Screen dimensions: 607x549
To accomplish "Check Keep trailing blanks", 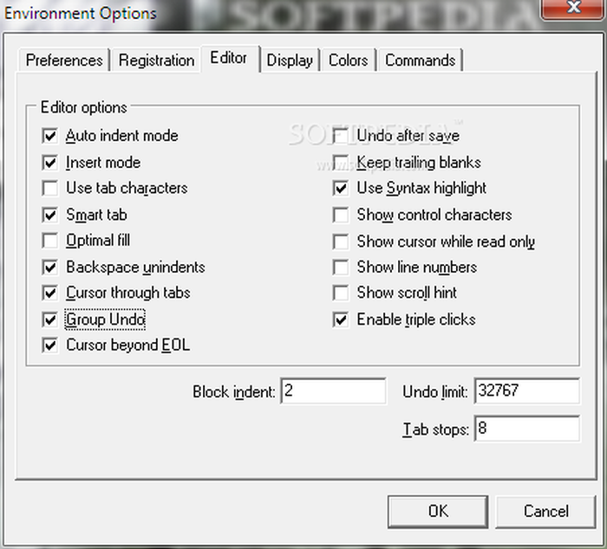I will 341,163.
